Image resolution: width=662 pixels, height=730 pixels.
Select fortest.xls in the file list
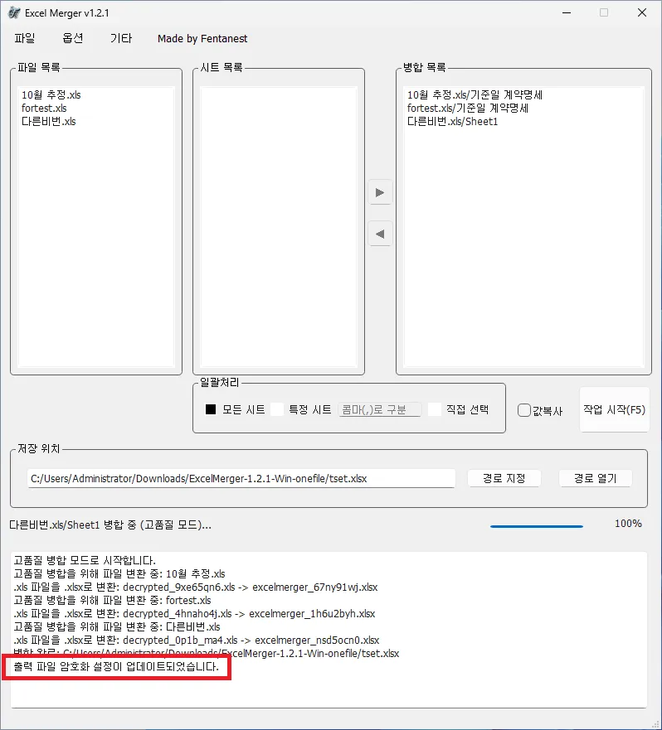pyautogui.click(x=44, y=109)
